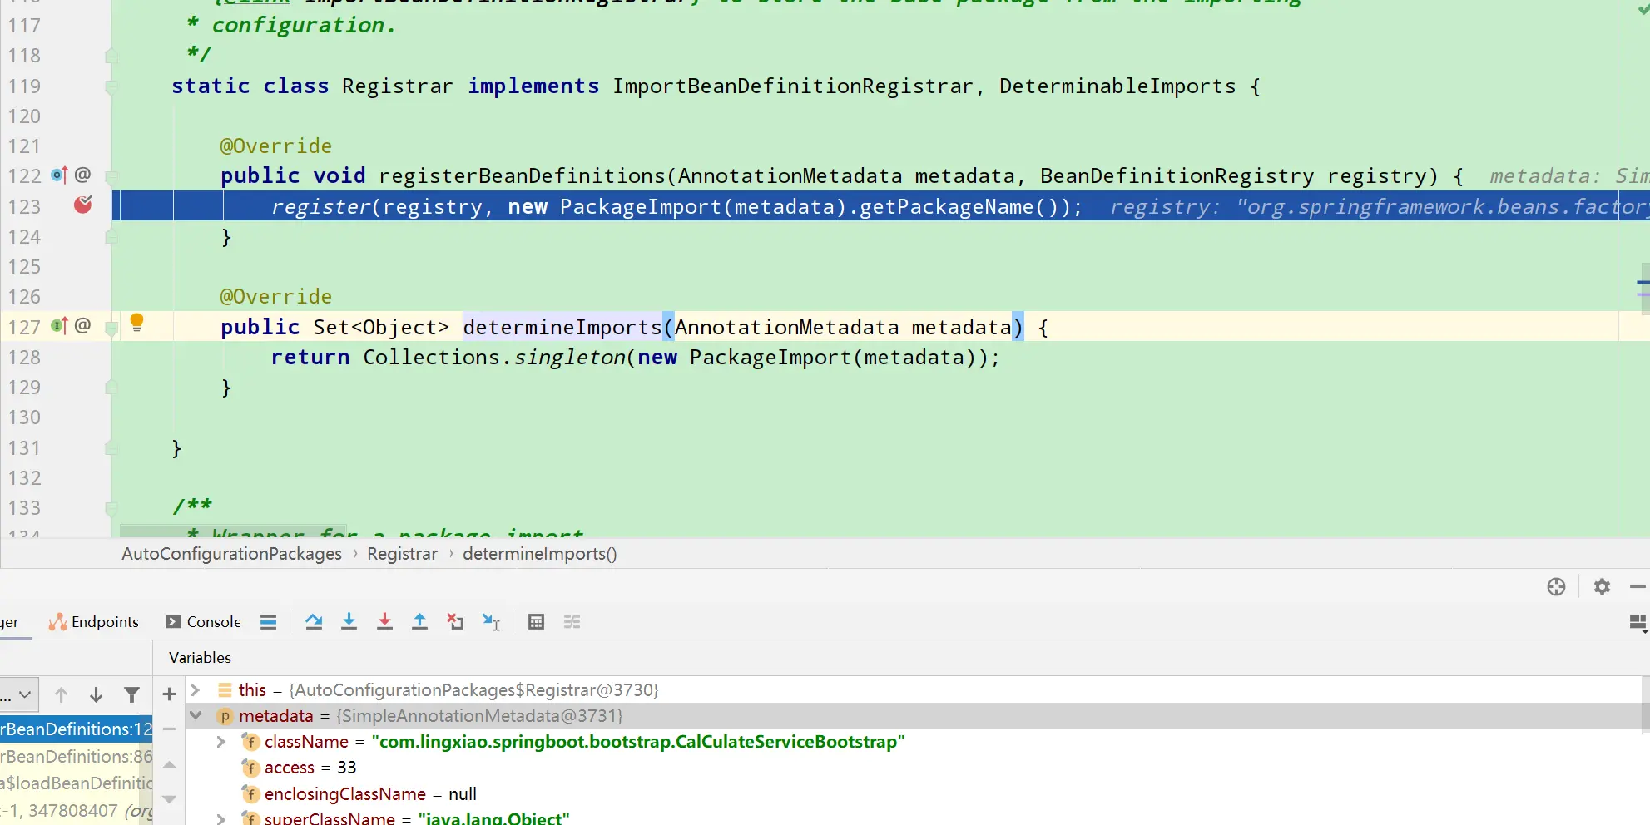The height and width of the screenshot is (825, 1650).
Task: Open the Evaluate Expression calculator icon
Action: [537, 622]
